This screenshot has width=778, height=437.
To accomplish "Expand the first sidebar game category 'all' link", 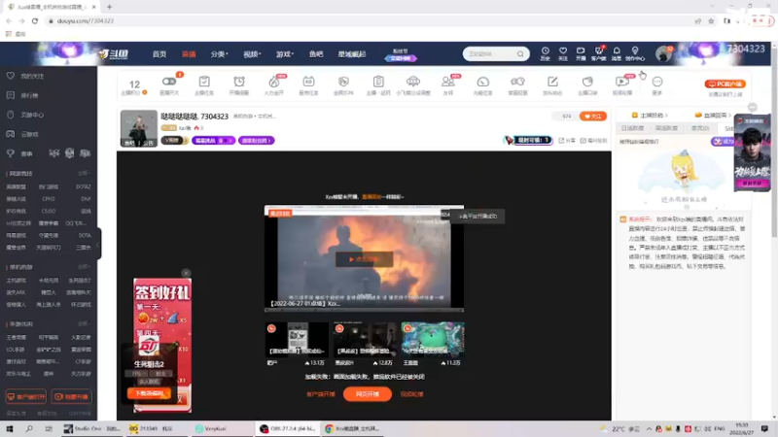I will point(84,174).
